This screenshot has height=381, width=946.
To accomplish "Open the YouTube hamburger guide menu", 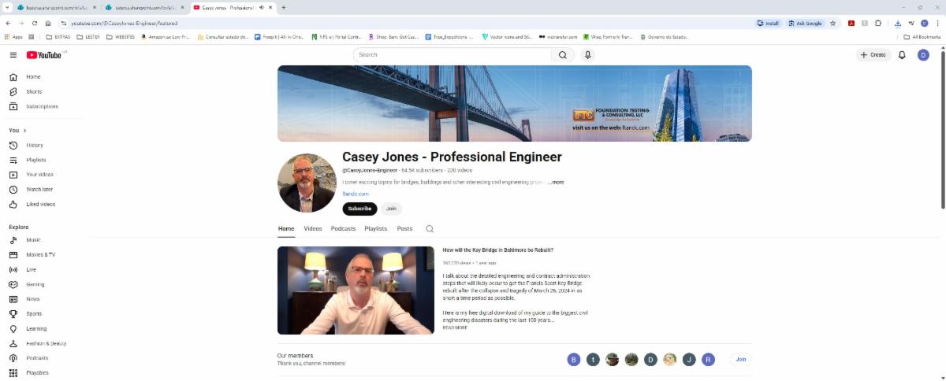I will 13,55.
